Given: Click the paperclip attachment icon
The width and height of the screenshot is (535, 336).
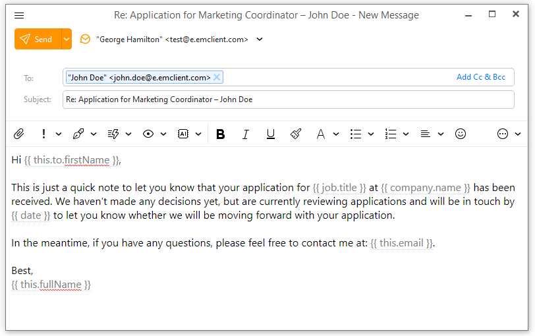Looking at the screenshot, I should click(19, 134).
